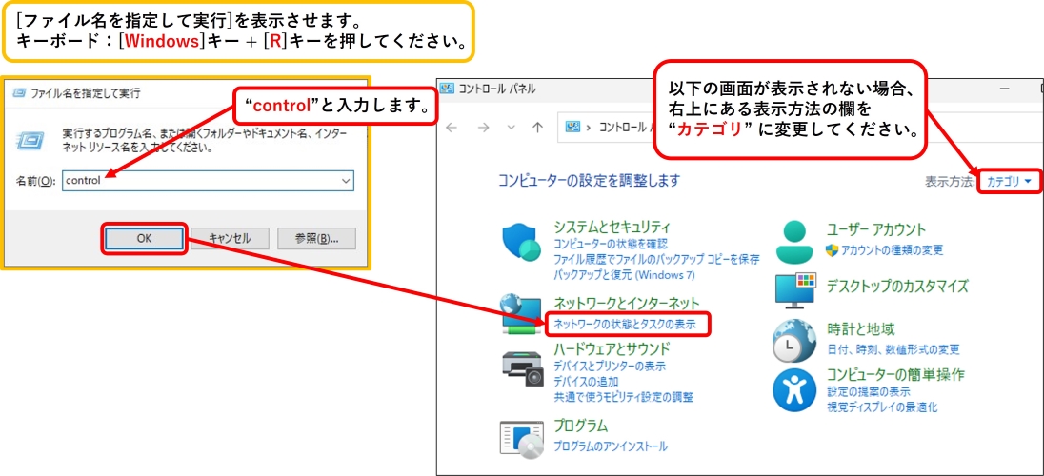
Task: Open the 名前 combo box dropdown arrow
Action: (345, 181)
